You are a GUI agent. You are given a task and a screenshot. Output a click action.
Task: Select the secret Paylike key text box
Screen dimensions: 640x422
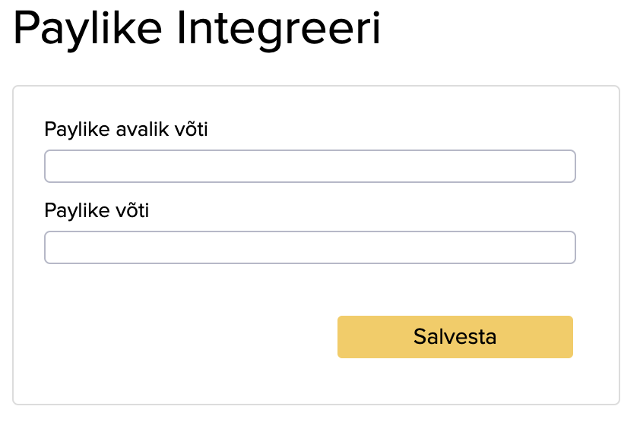pos(309,247)
